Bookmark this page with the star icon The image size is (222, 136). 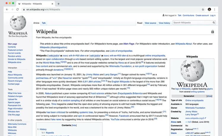pos(203,9)
